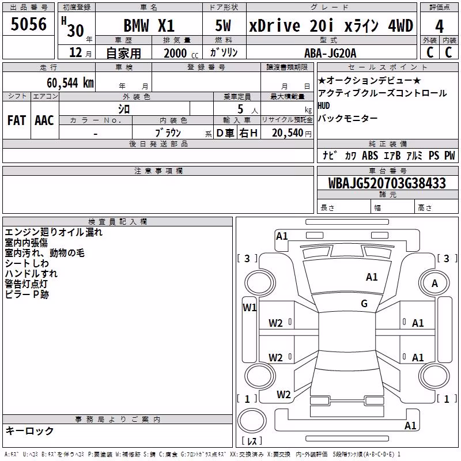
Task: Select the 高さ dimension cell
Action: coord(436,207)
